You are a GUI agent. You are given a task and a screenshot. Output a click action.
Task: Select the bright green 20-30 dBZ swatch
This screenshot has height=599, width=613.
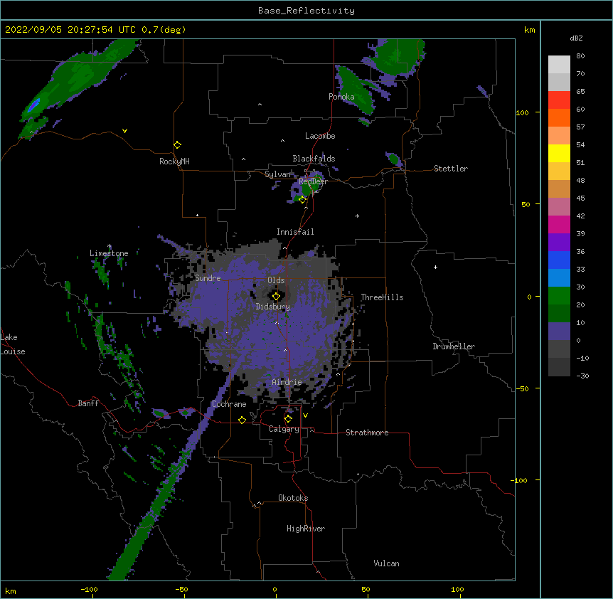click(559, 296)
